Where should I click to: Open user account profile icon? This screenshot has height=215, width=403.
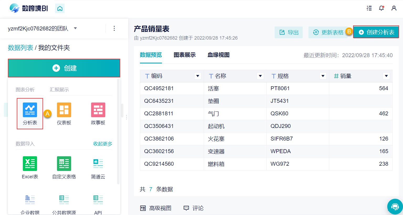pos(394,8)
